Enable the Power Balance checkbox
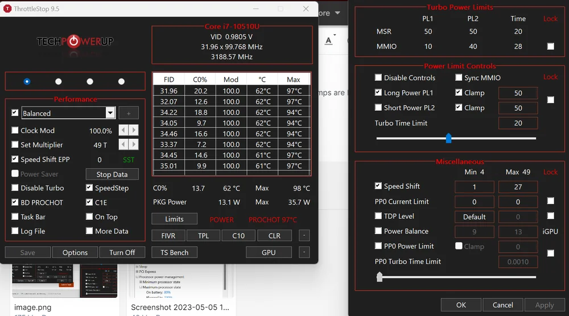Image resolution: width=569 pixels, height=316 pixels. coord(378,231)
